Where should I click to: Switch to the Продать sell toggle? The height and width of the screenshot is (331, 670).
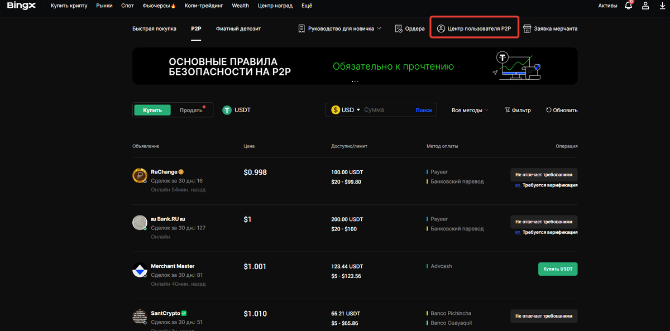click(191, 110)
